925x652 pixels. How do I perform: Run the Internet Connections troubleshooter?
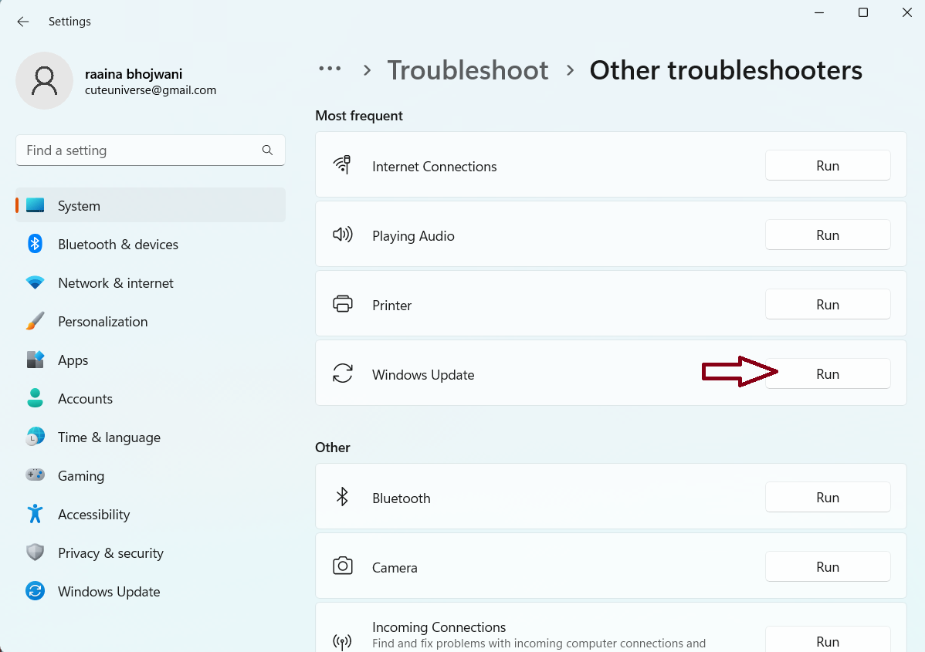[x=828, y=166]
